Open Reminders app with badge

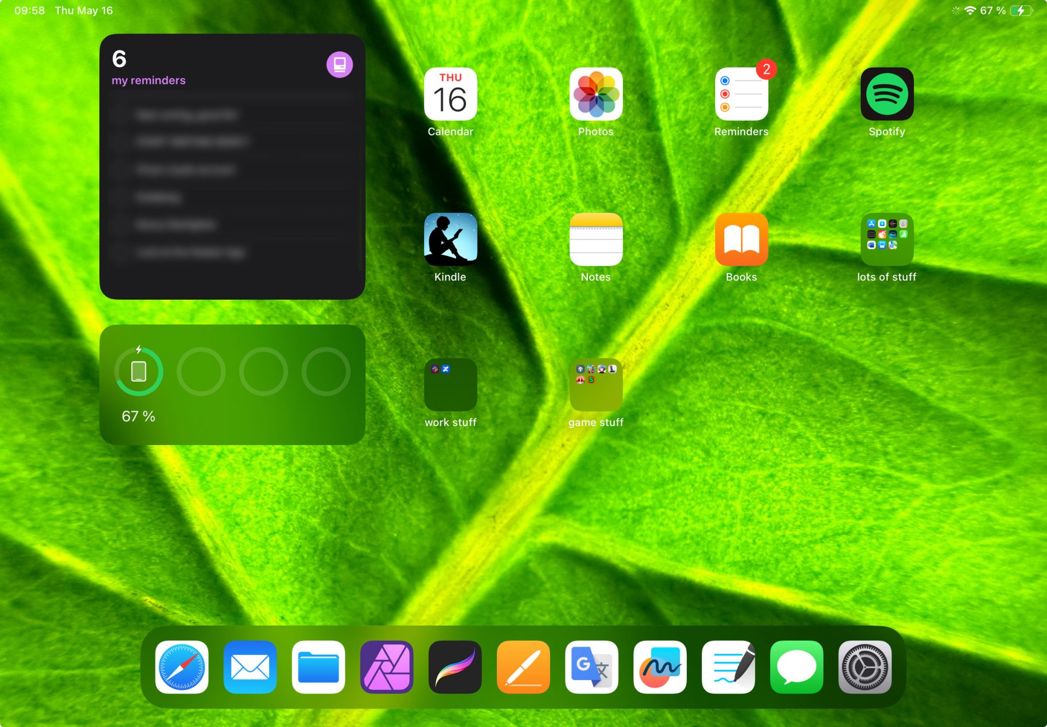741,94
